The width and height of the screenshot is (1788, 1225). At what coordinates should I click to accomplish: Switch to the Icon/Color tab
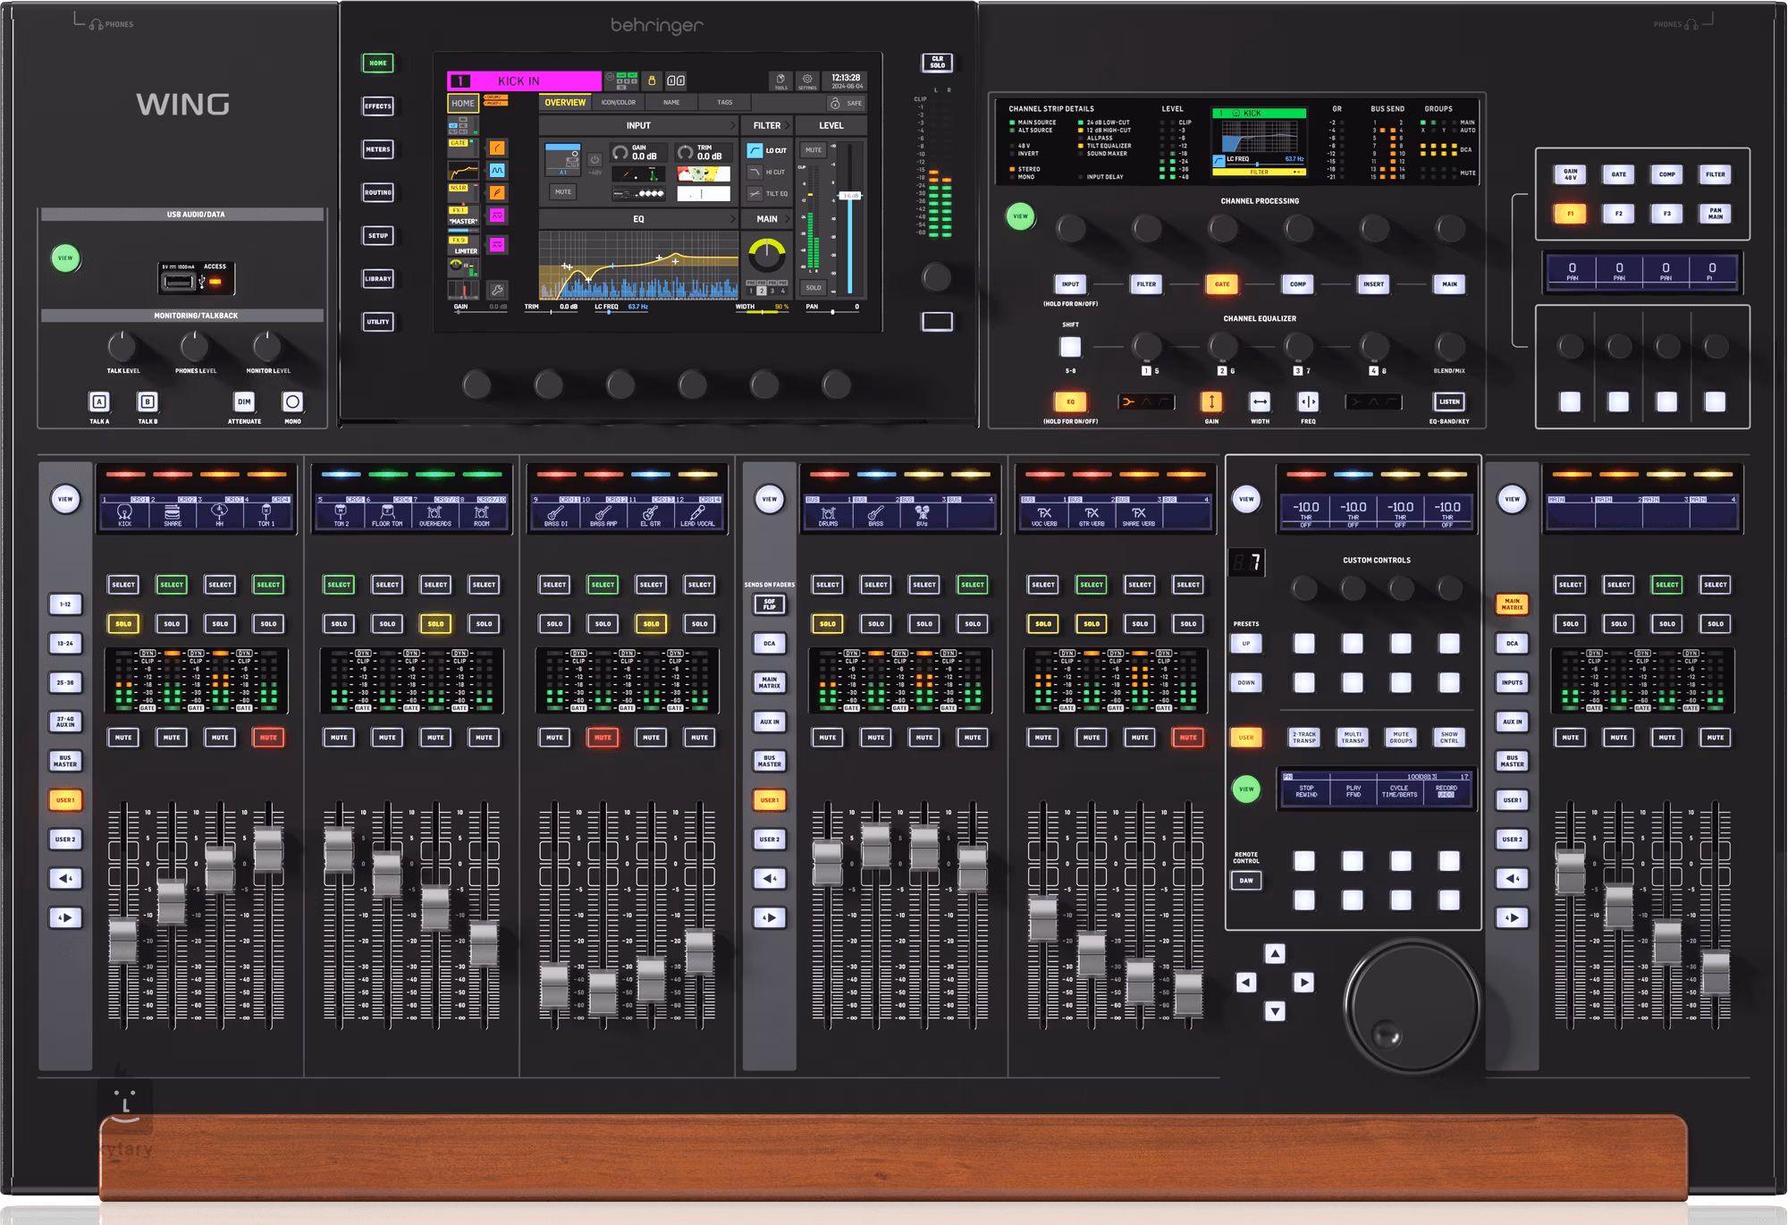point(619,103)
